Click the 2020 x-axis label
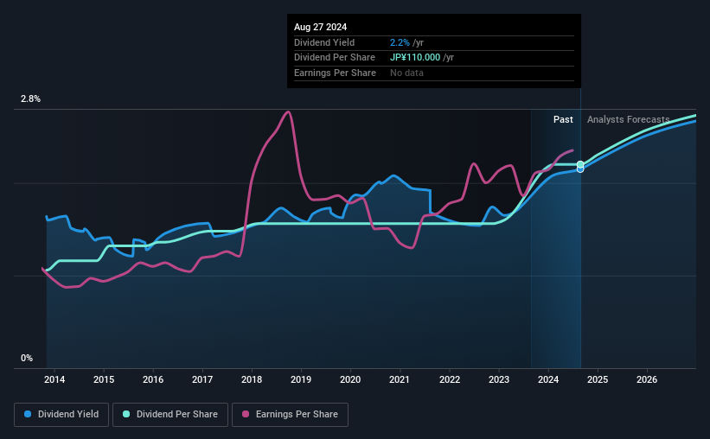Image resolution: width=710 pixels, height=439 pixels. (350, 379)
